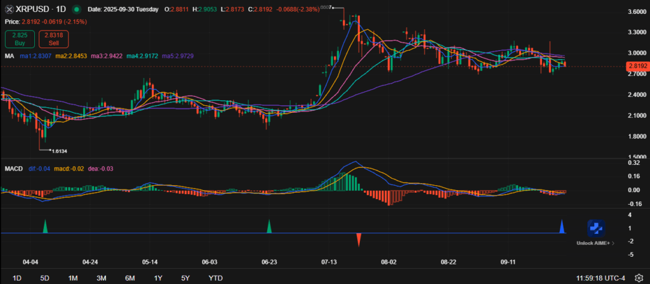Open chart settings gear icon
Screen dimensions: 650x284
(638, 278)
